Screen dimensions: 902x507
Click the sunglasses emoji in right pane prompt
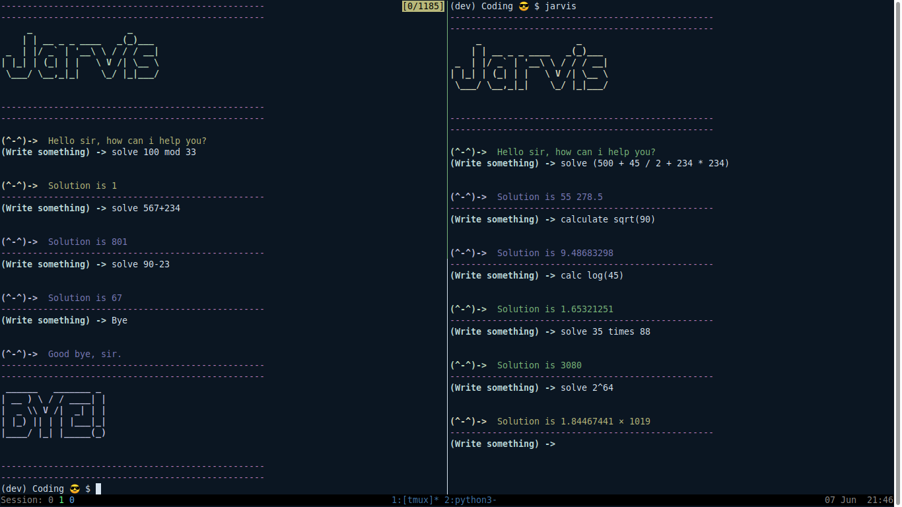(x=524, y=6)
